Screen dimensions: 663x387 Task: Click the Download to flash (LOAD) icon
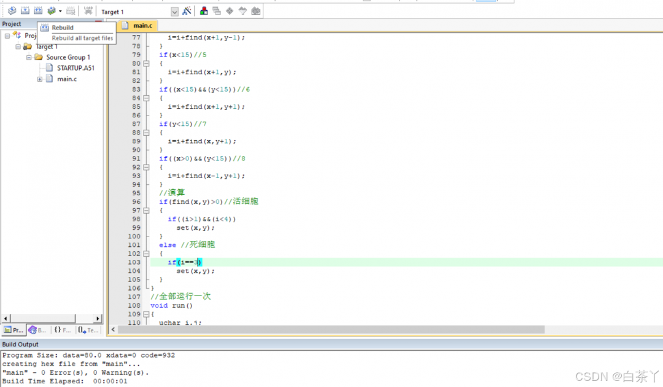click(x=88, y=11)
